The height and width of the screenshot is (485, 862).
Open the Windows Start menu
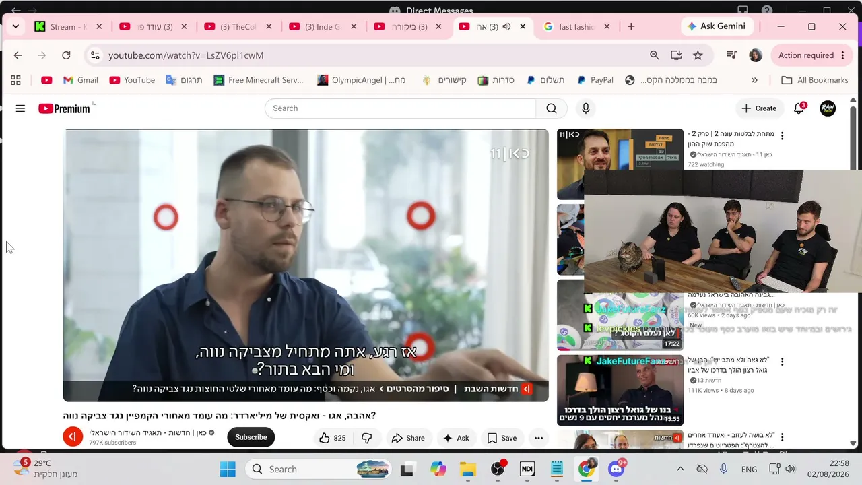pyautogui.click(x=228, y=469)
